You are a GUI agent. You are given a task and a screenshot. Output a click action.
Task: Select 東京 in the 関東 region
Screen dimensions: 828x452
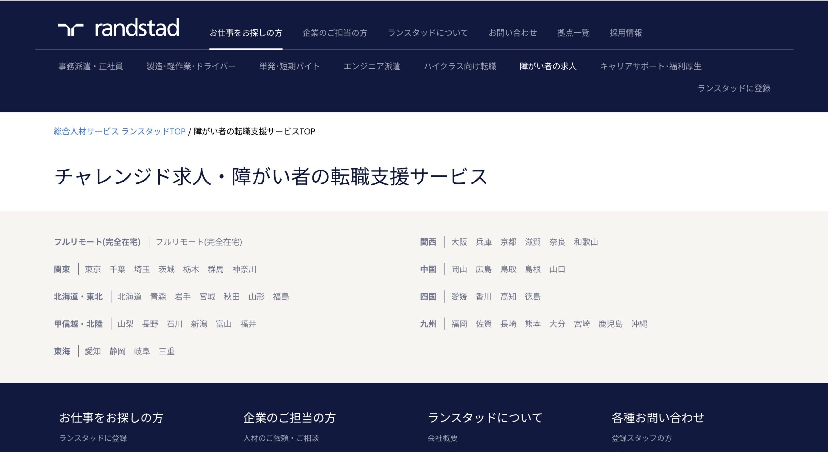[93, 269]
